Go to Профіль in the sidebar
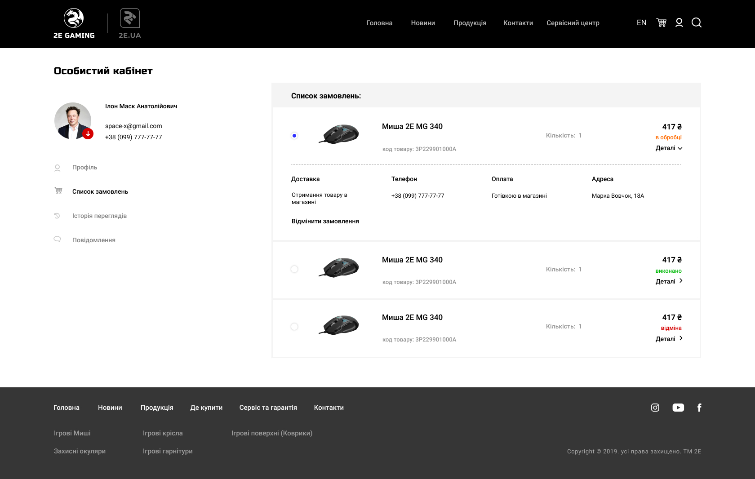The image size is (755, 479). (x=84, y=167)
